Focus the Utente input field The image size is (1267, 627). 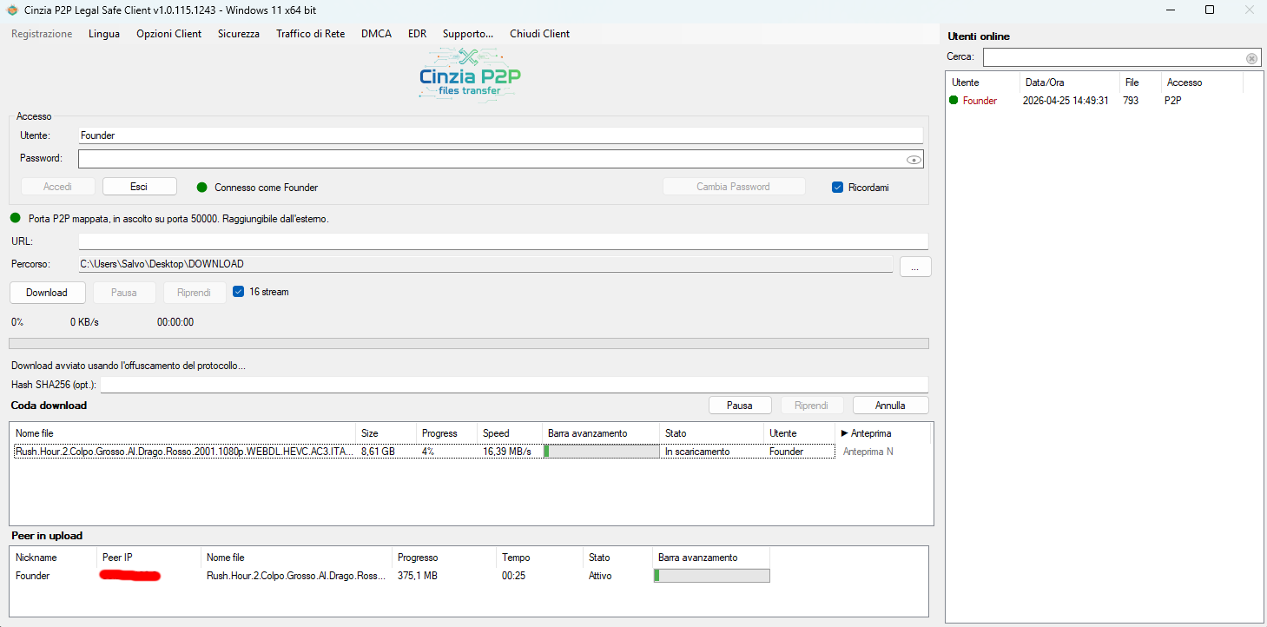[500, 135]
